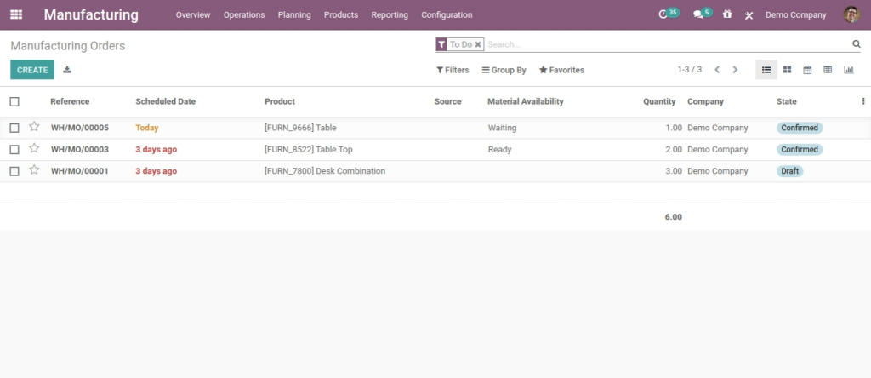Open the apps grid menu icon
Viewport: 871px width, 378px height.
(16, 15)
